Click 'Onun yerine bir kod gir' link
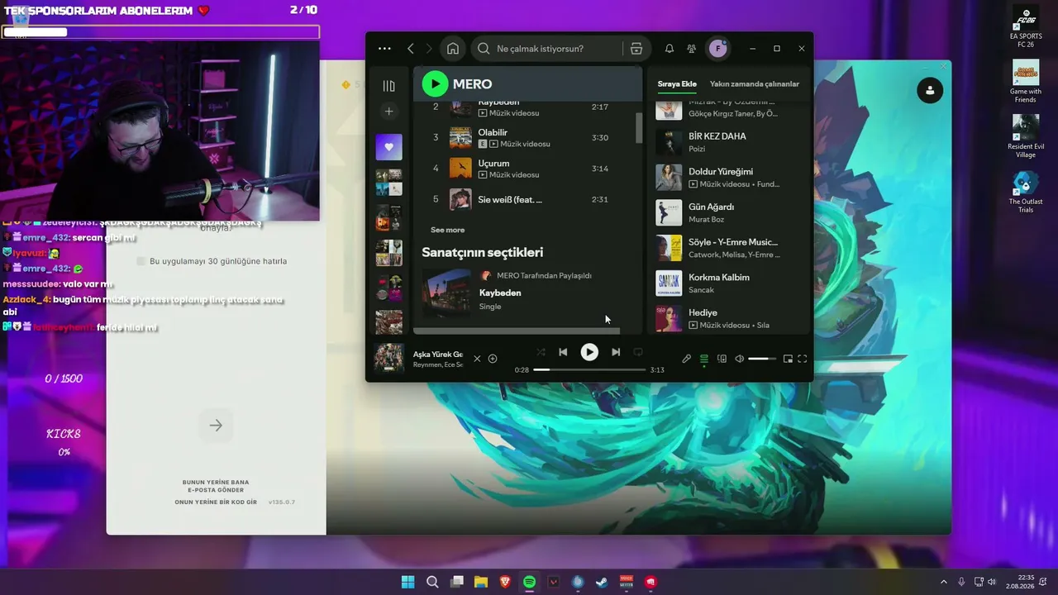1058x595 pixels. (216, 502)
